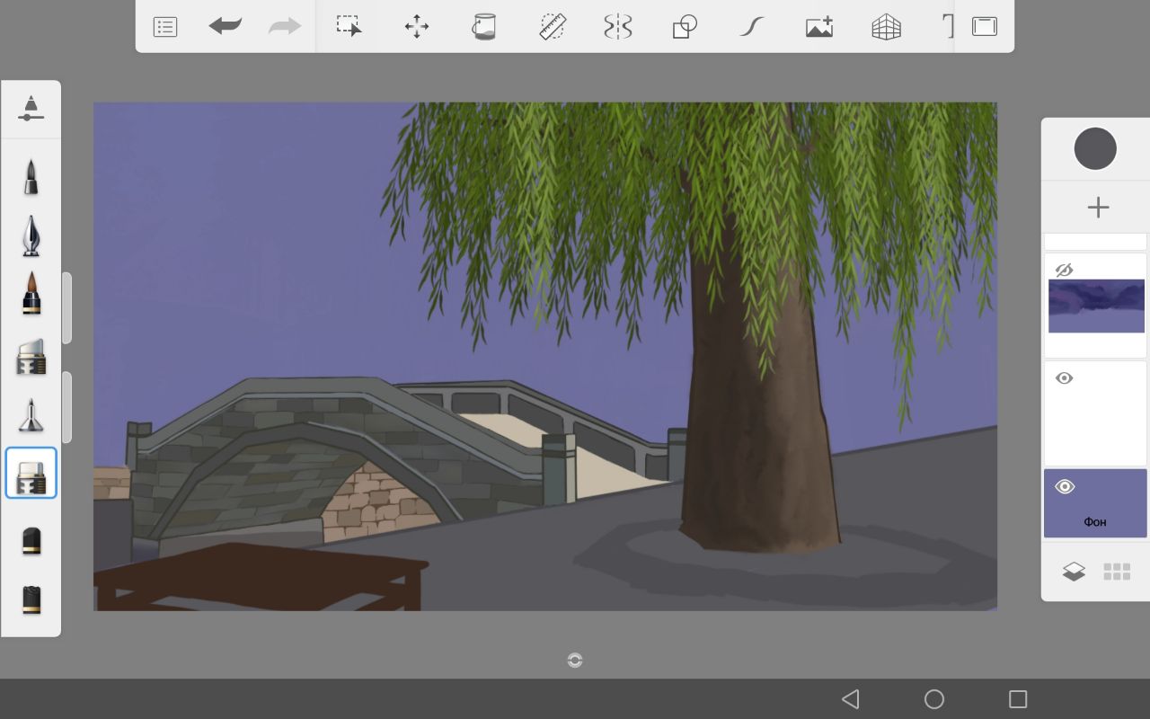Open the perspective grid tool
The image size is (1150, 719).
click(x=886, y=27)
